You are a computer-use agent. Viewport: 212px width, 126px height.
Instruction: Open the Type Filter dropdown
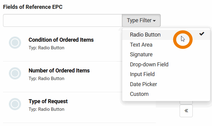(141, 20)
